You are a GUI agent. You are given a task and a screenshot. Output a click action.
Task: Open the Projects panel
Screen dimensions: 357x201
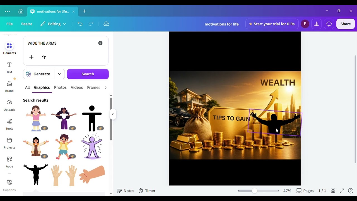[9, 143]
